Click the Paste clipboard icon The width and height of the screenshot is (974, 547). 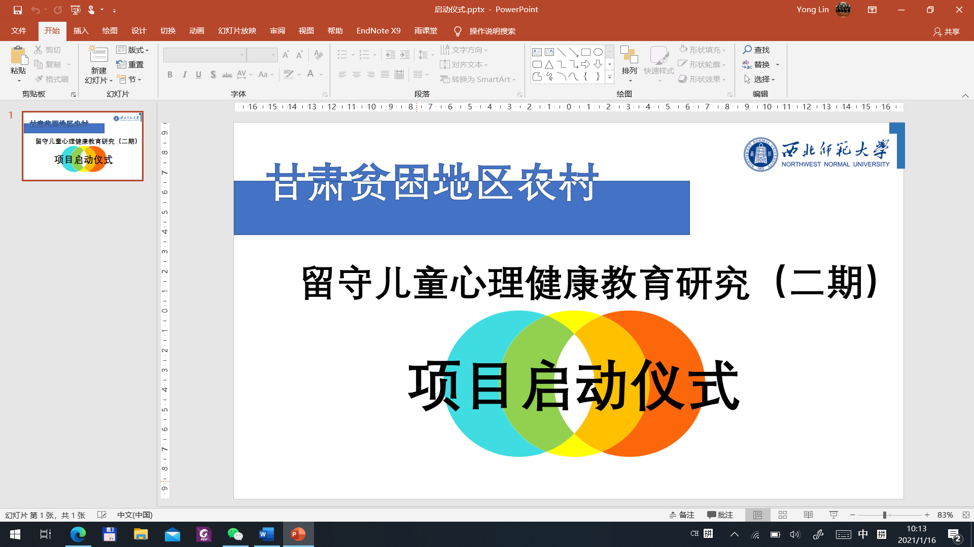(18, 56)
